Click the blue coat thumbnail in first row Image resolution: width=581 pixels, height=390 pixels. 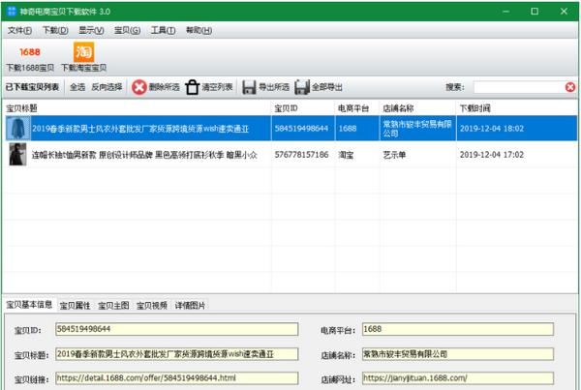(17, 129)
